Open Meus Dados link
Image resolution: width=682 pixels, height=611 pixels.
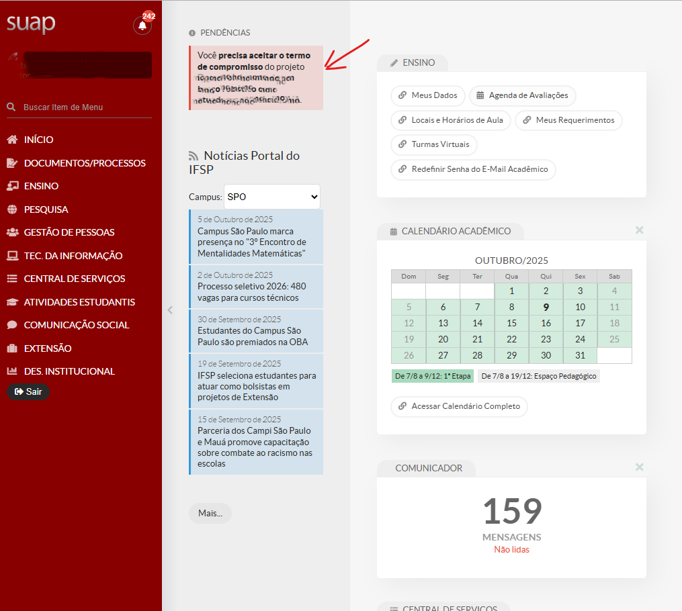tap(427, 95)
